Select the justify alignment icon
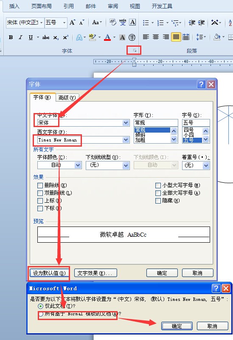 pos(176,37)
